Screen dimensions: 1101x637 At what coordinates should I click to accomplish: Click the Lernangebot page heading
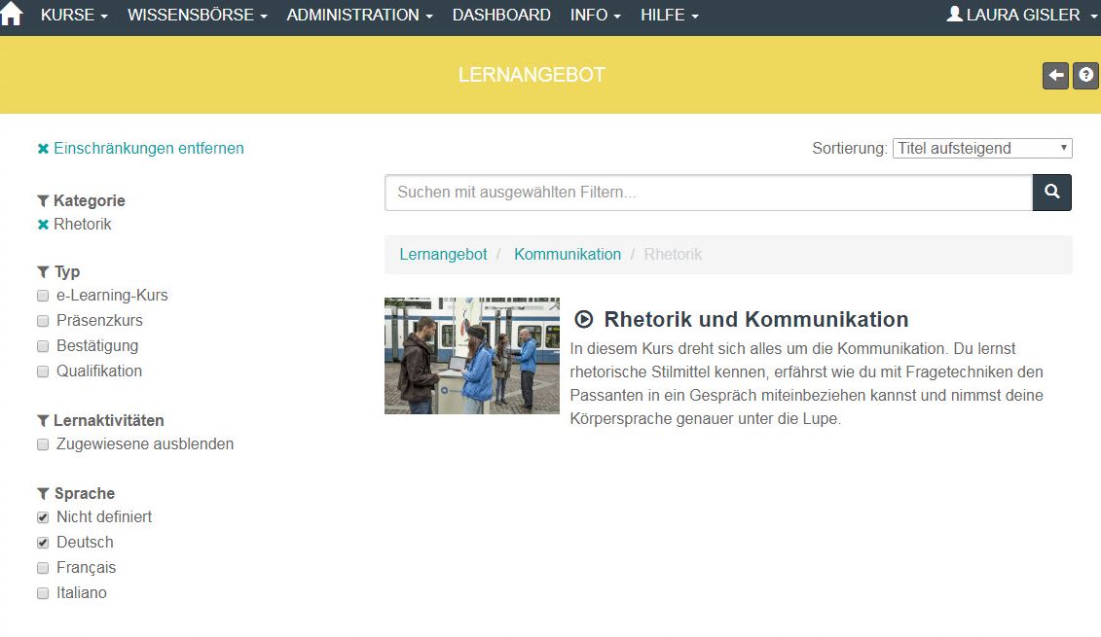click(532, 75)
